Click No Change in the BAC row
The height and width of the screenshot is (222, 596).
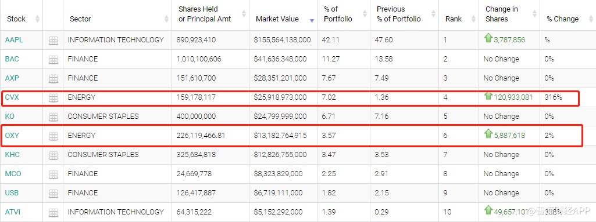pos(501,59)
